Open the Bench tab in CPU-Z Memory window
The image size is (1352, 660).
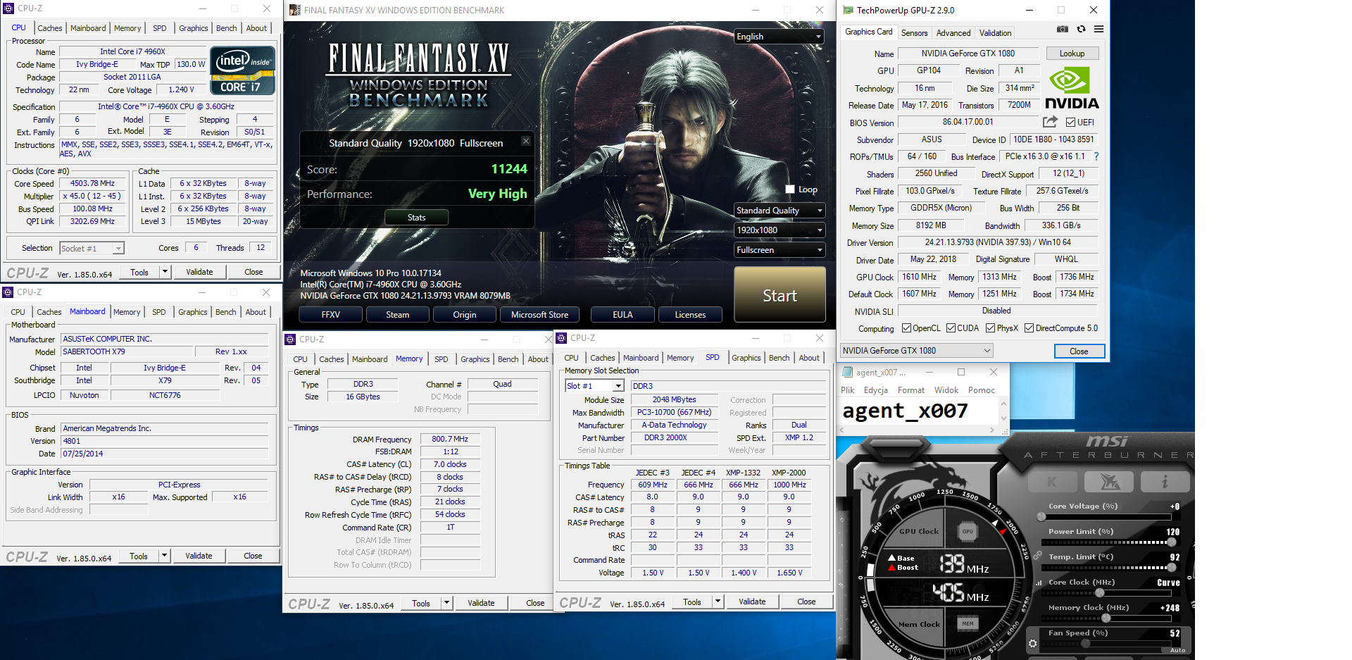click(x=508, y=359)
